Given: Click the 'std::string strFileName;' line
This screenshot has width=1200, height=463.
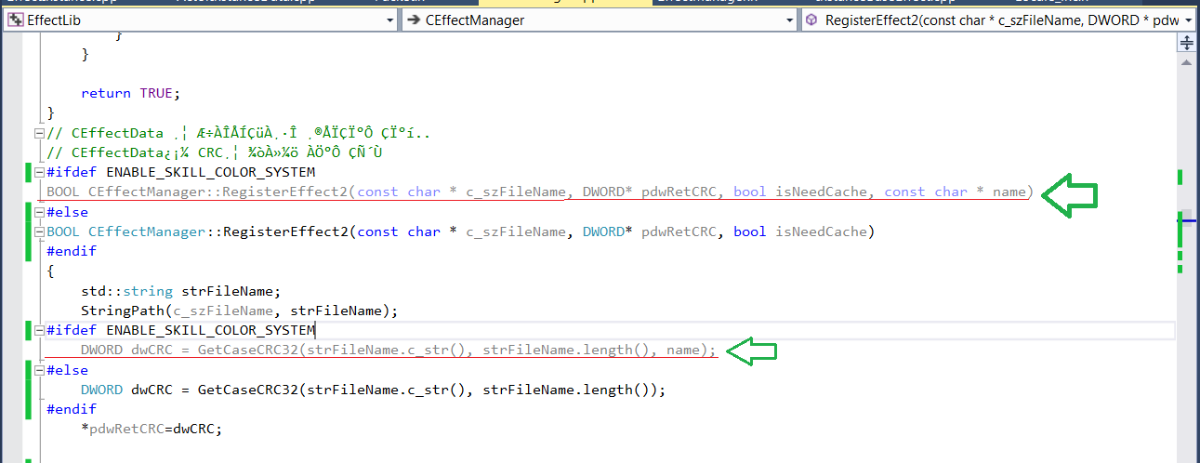Looking at the screenshot, I should click(x=180, y=291).
